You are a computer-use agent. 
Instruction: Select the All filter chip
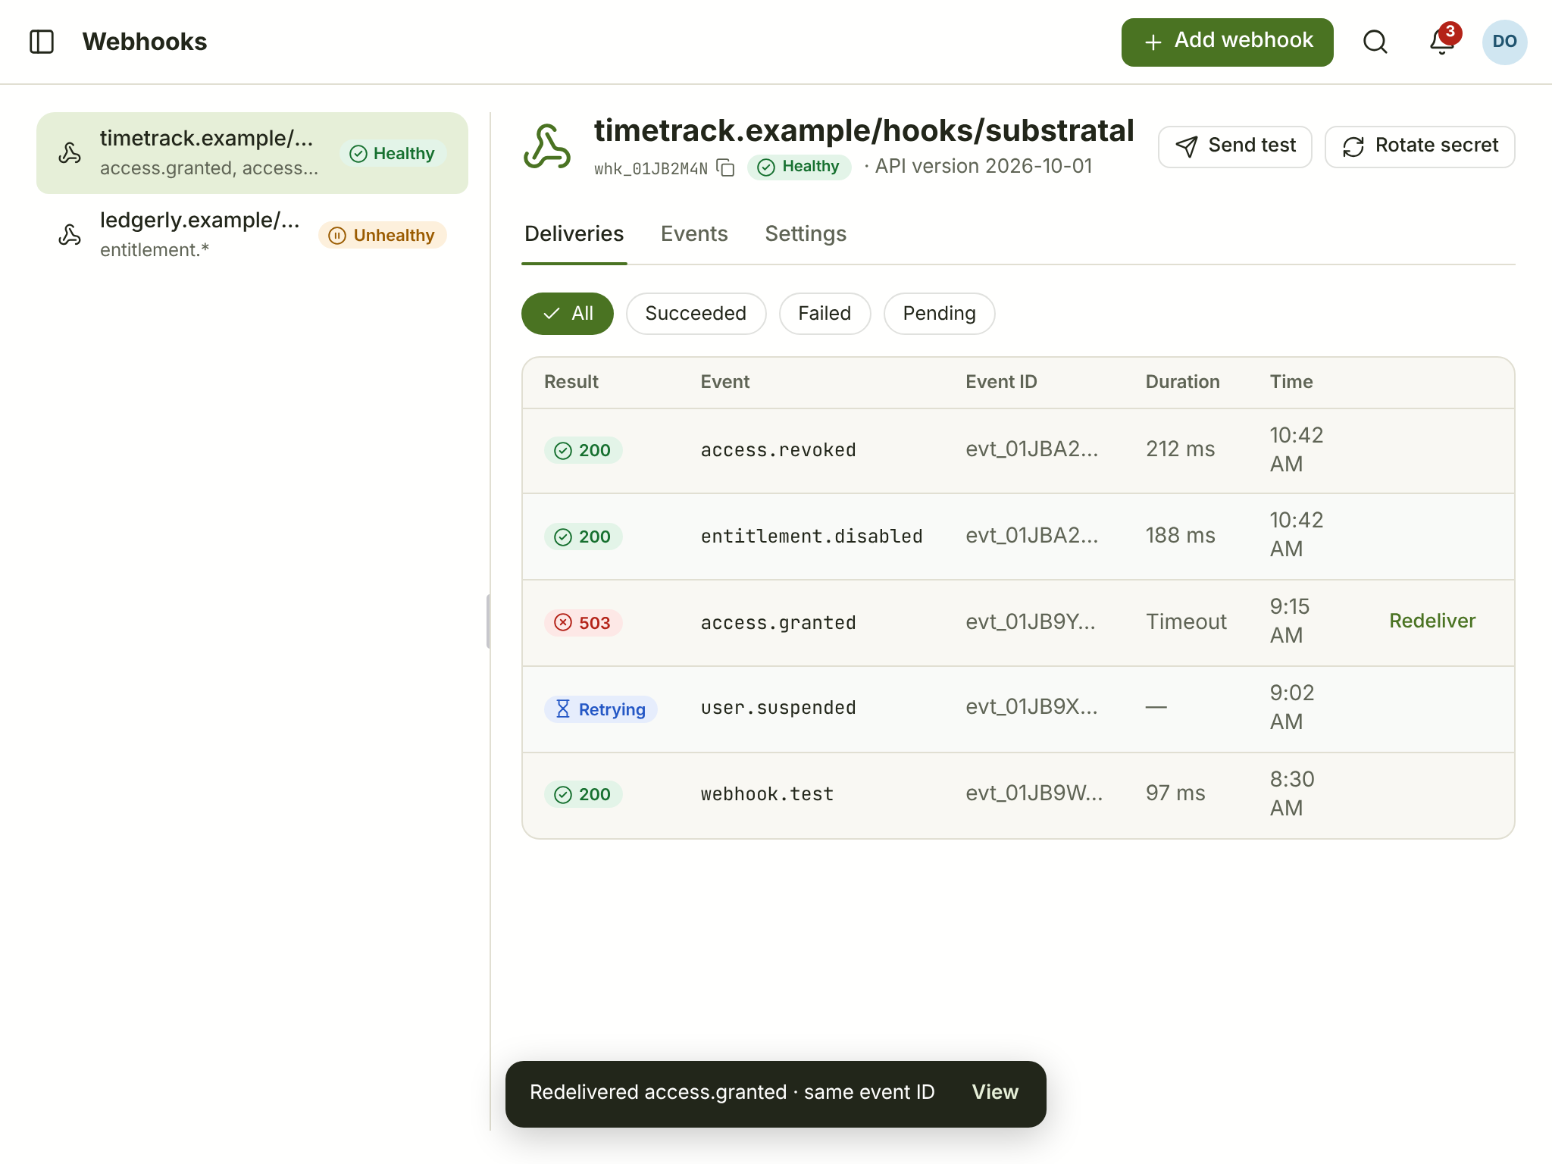[x=567, y=314]
